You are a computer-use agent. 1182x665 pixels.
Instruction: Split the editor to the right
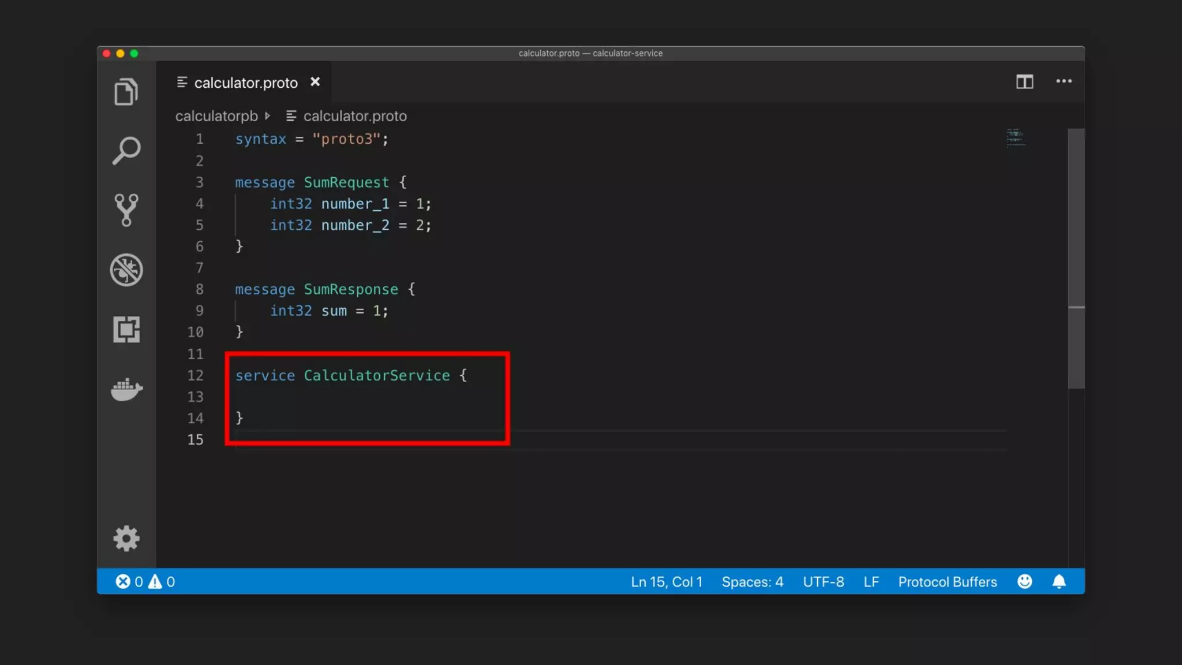coord(1024,82)
